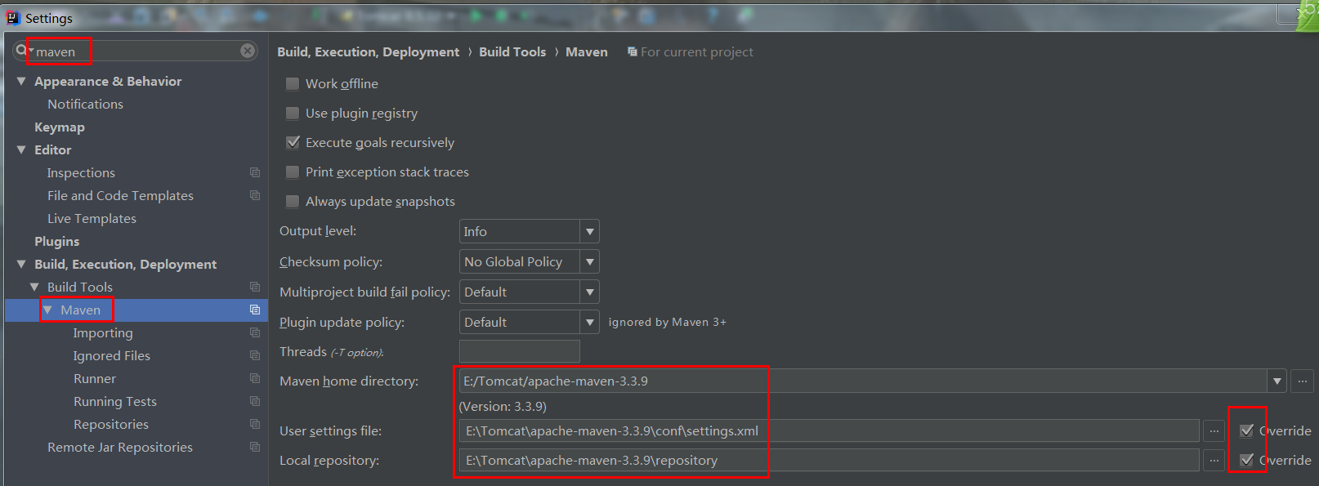This screenshot has height=486, width=1319.
Task: Toggle Override for Local repository
Action: click(1246, 460)
